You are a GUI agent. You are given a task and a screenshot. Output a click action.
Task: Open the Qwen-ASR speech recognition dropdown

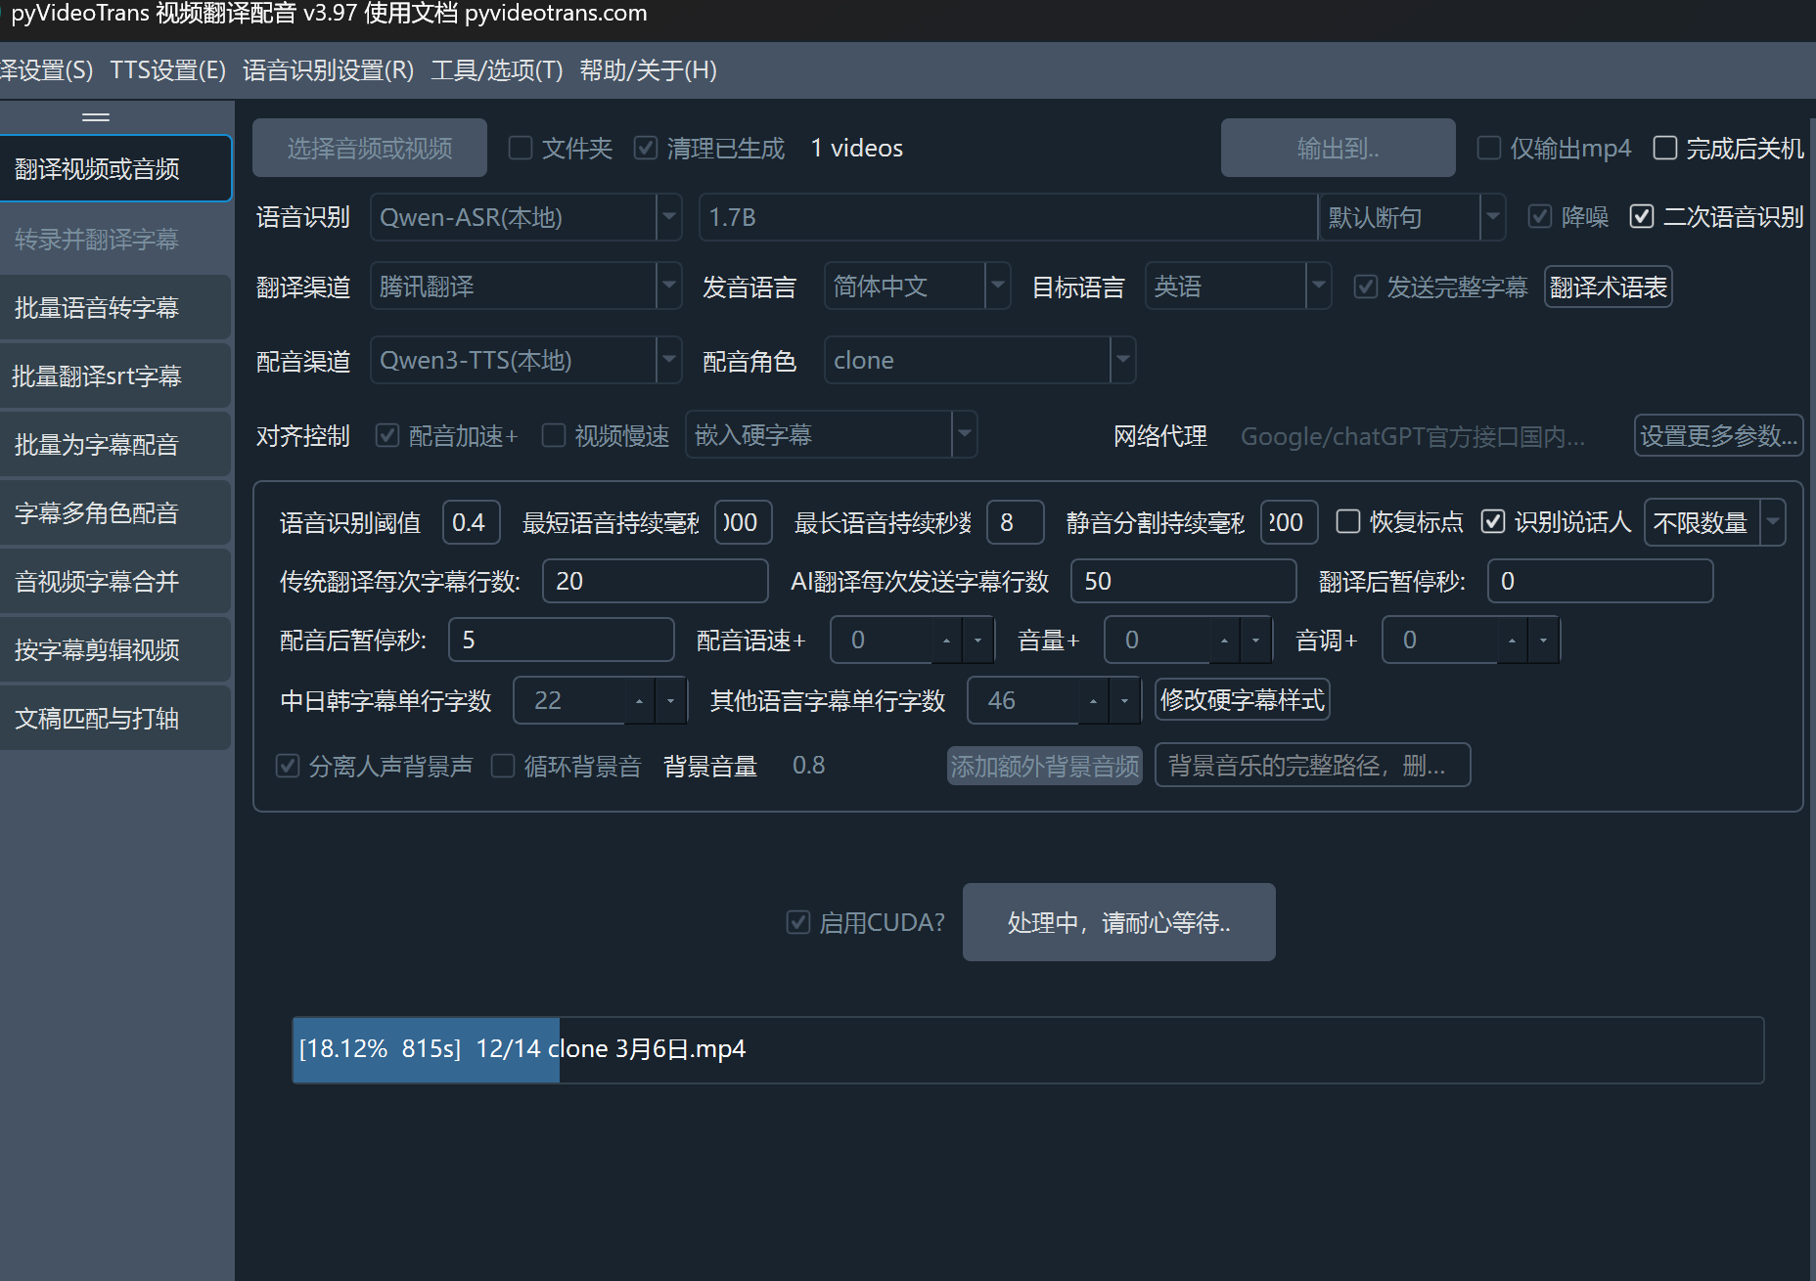668,217
